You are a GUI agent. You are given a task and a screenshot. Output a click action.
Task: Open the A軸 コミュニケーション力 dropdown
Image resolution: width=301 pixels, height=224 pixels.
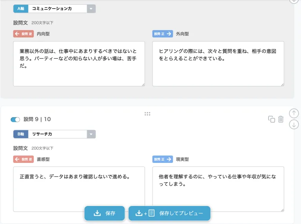click(91, 9)
